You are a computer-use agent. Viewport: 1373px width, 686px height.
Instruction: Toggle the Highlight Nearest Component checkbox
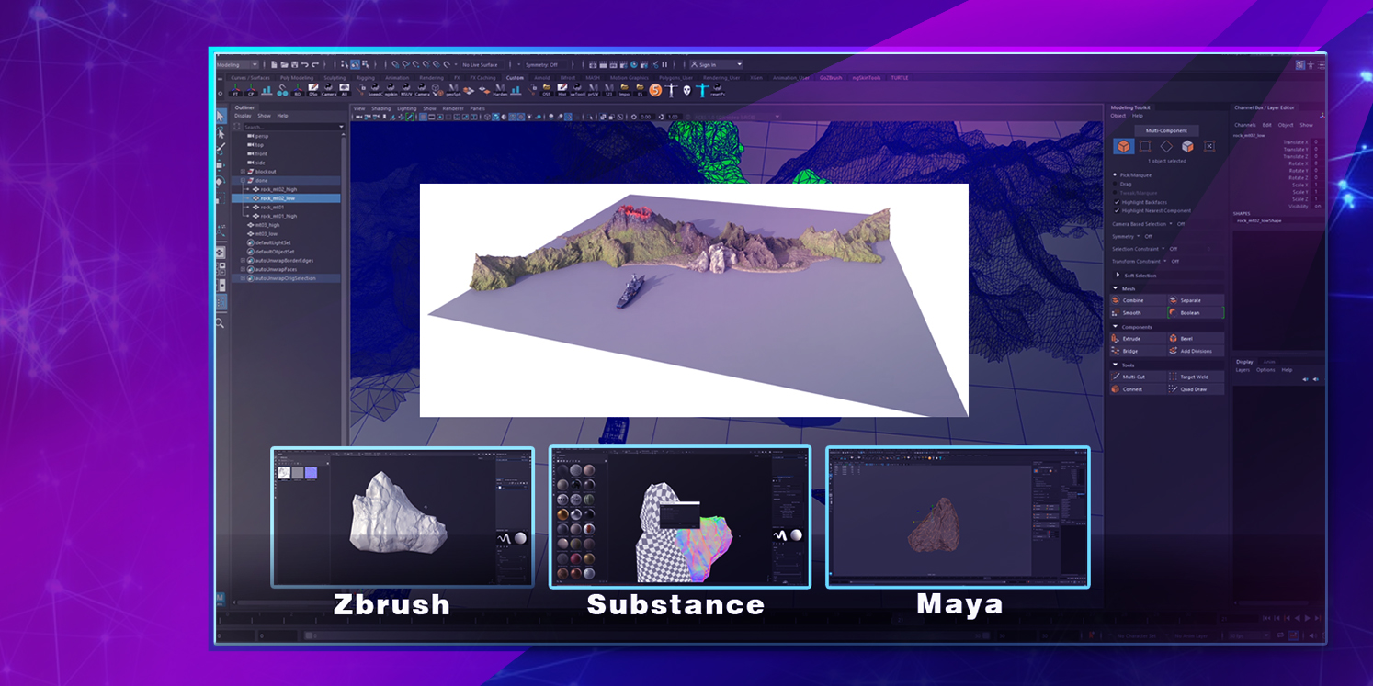(1118, 210)
